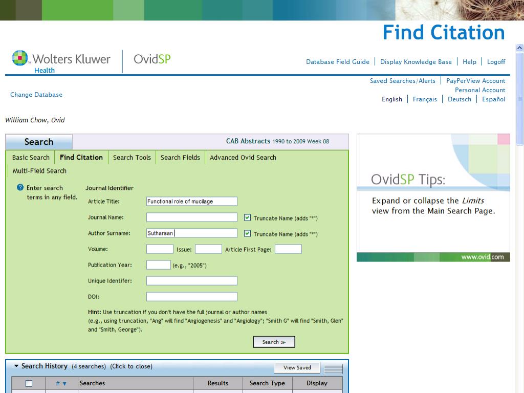Click the Journal Name input field
This screenshot has height=393, width=524.
click(x=192, y=217)
